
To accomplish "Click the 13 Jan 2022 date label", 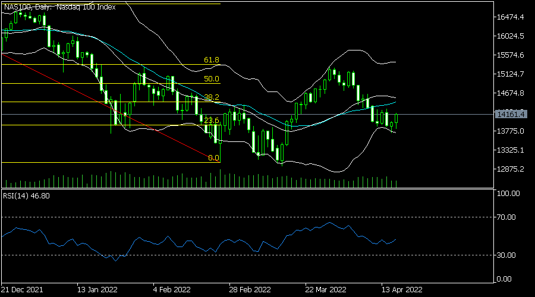I will pyautogui.click(x=97, y=290).
